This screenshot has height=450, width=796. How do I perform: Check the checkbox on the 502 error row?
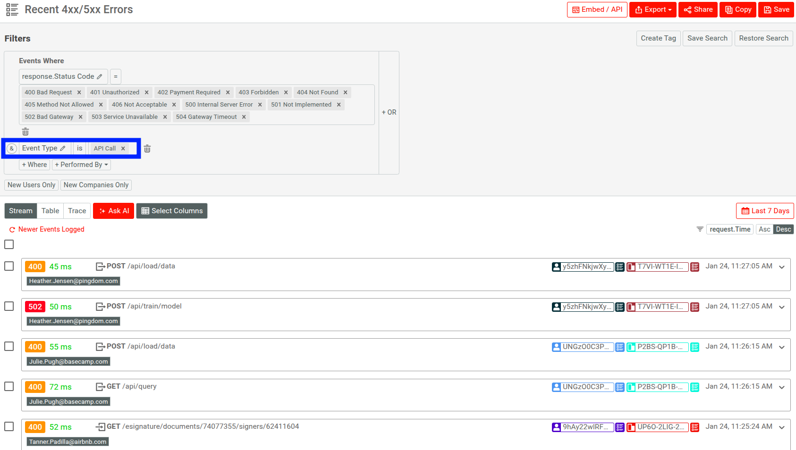point(9,306)
